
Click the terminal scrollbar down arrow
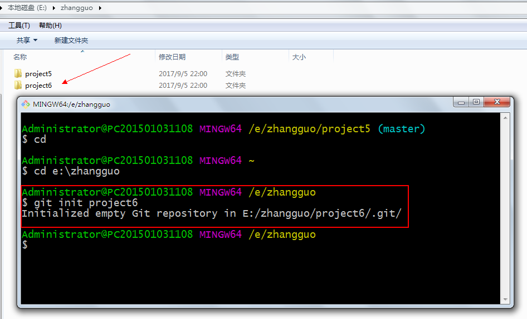point(506,299)
